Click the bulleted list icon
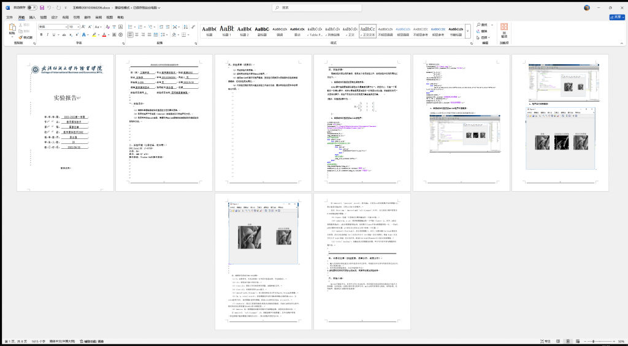 coord(130,27)
